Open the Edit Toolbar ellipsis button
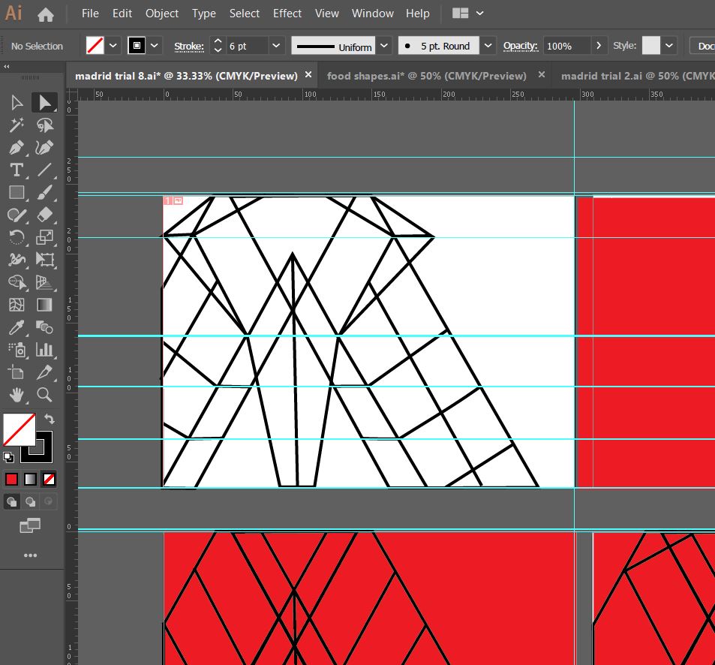Screen dimensions: 715x665 (31, 555)
